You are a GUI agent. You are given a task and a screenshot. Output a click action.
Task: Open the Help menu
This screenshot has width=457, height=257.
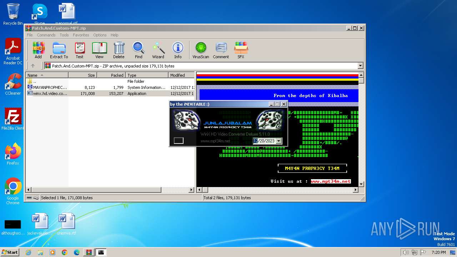114,35
